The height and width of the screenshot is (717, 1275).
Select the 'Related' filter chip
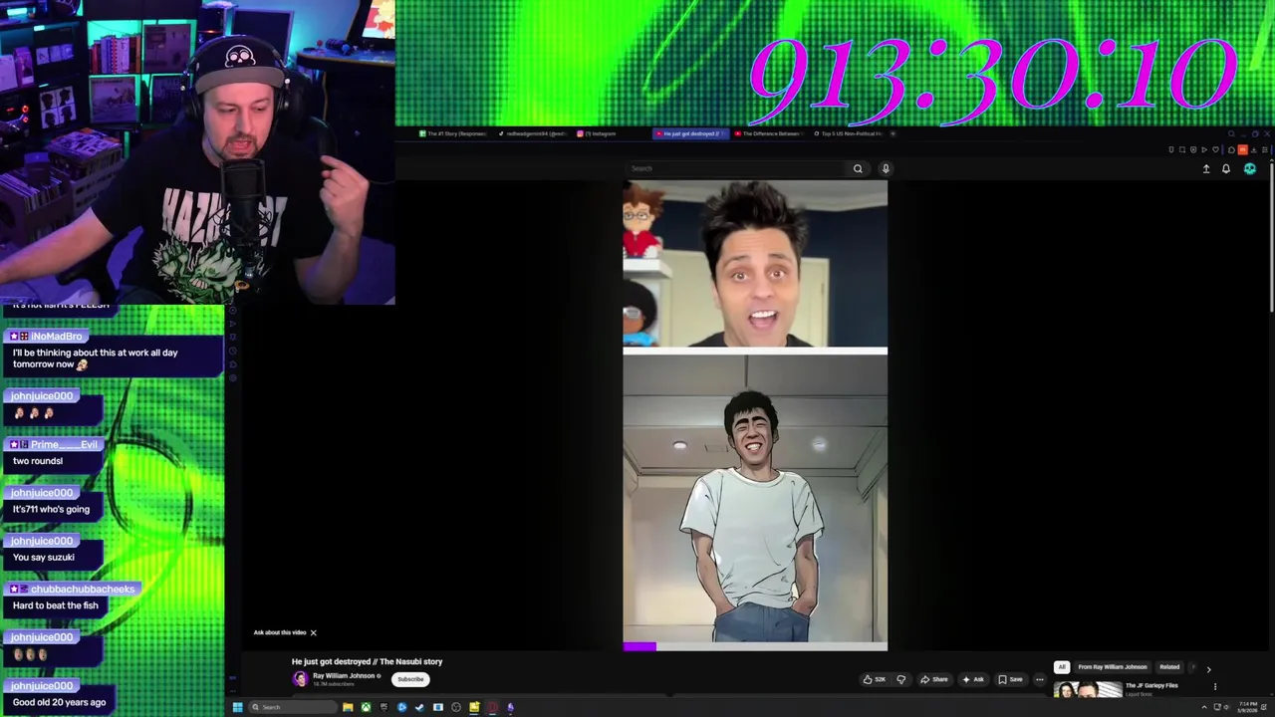point(1169,667)
